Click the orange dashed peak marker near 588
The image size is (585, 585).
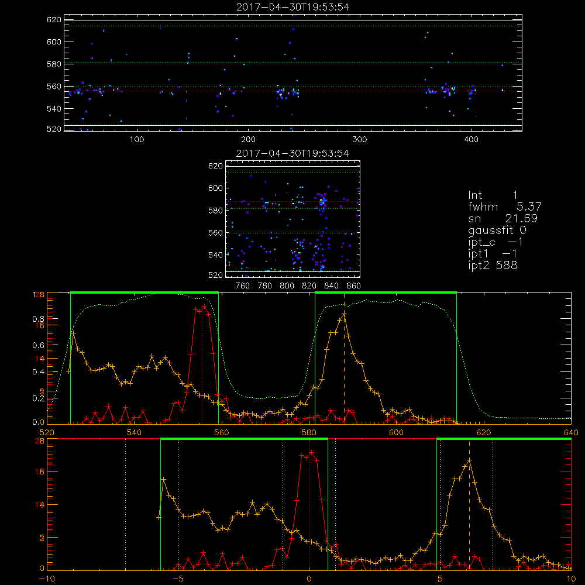[345, 358]
